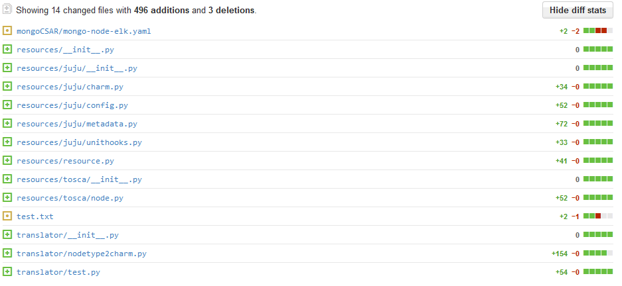Jump to resources/juju/unithooks.py diff

(x=79, y=142)
